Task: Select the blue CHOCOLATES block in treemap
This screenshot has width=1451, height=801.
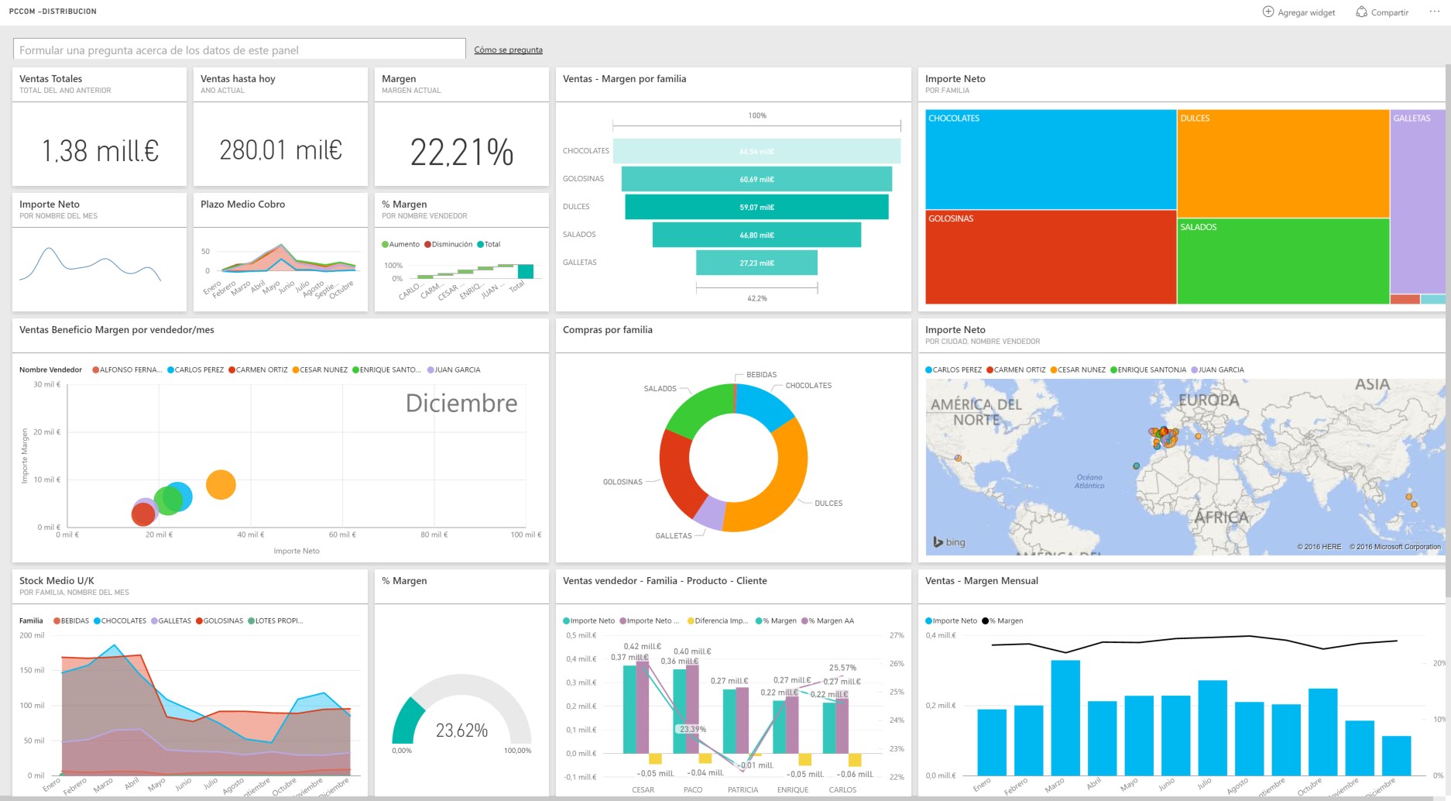Action: (x=1051, y=160)
